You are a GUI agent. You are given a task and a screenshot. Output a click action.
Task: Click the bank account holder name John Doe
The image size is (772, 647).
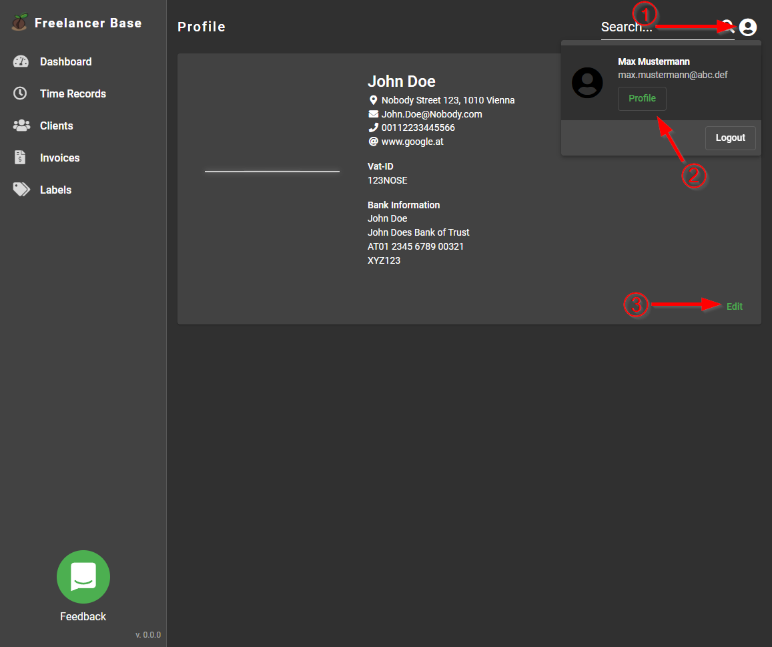point(388,218)
